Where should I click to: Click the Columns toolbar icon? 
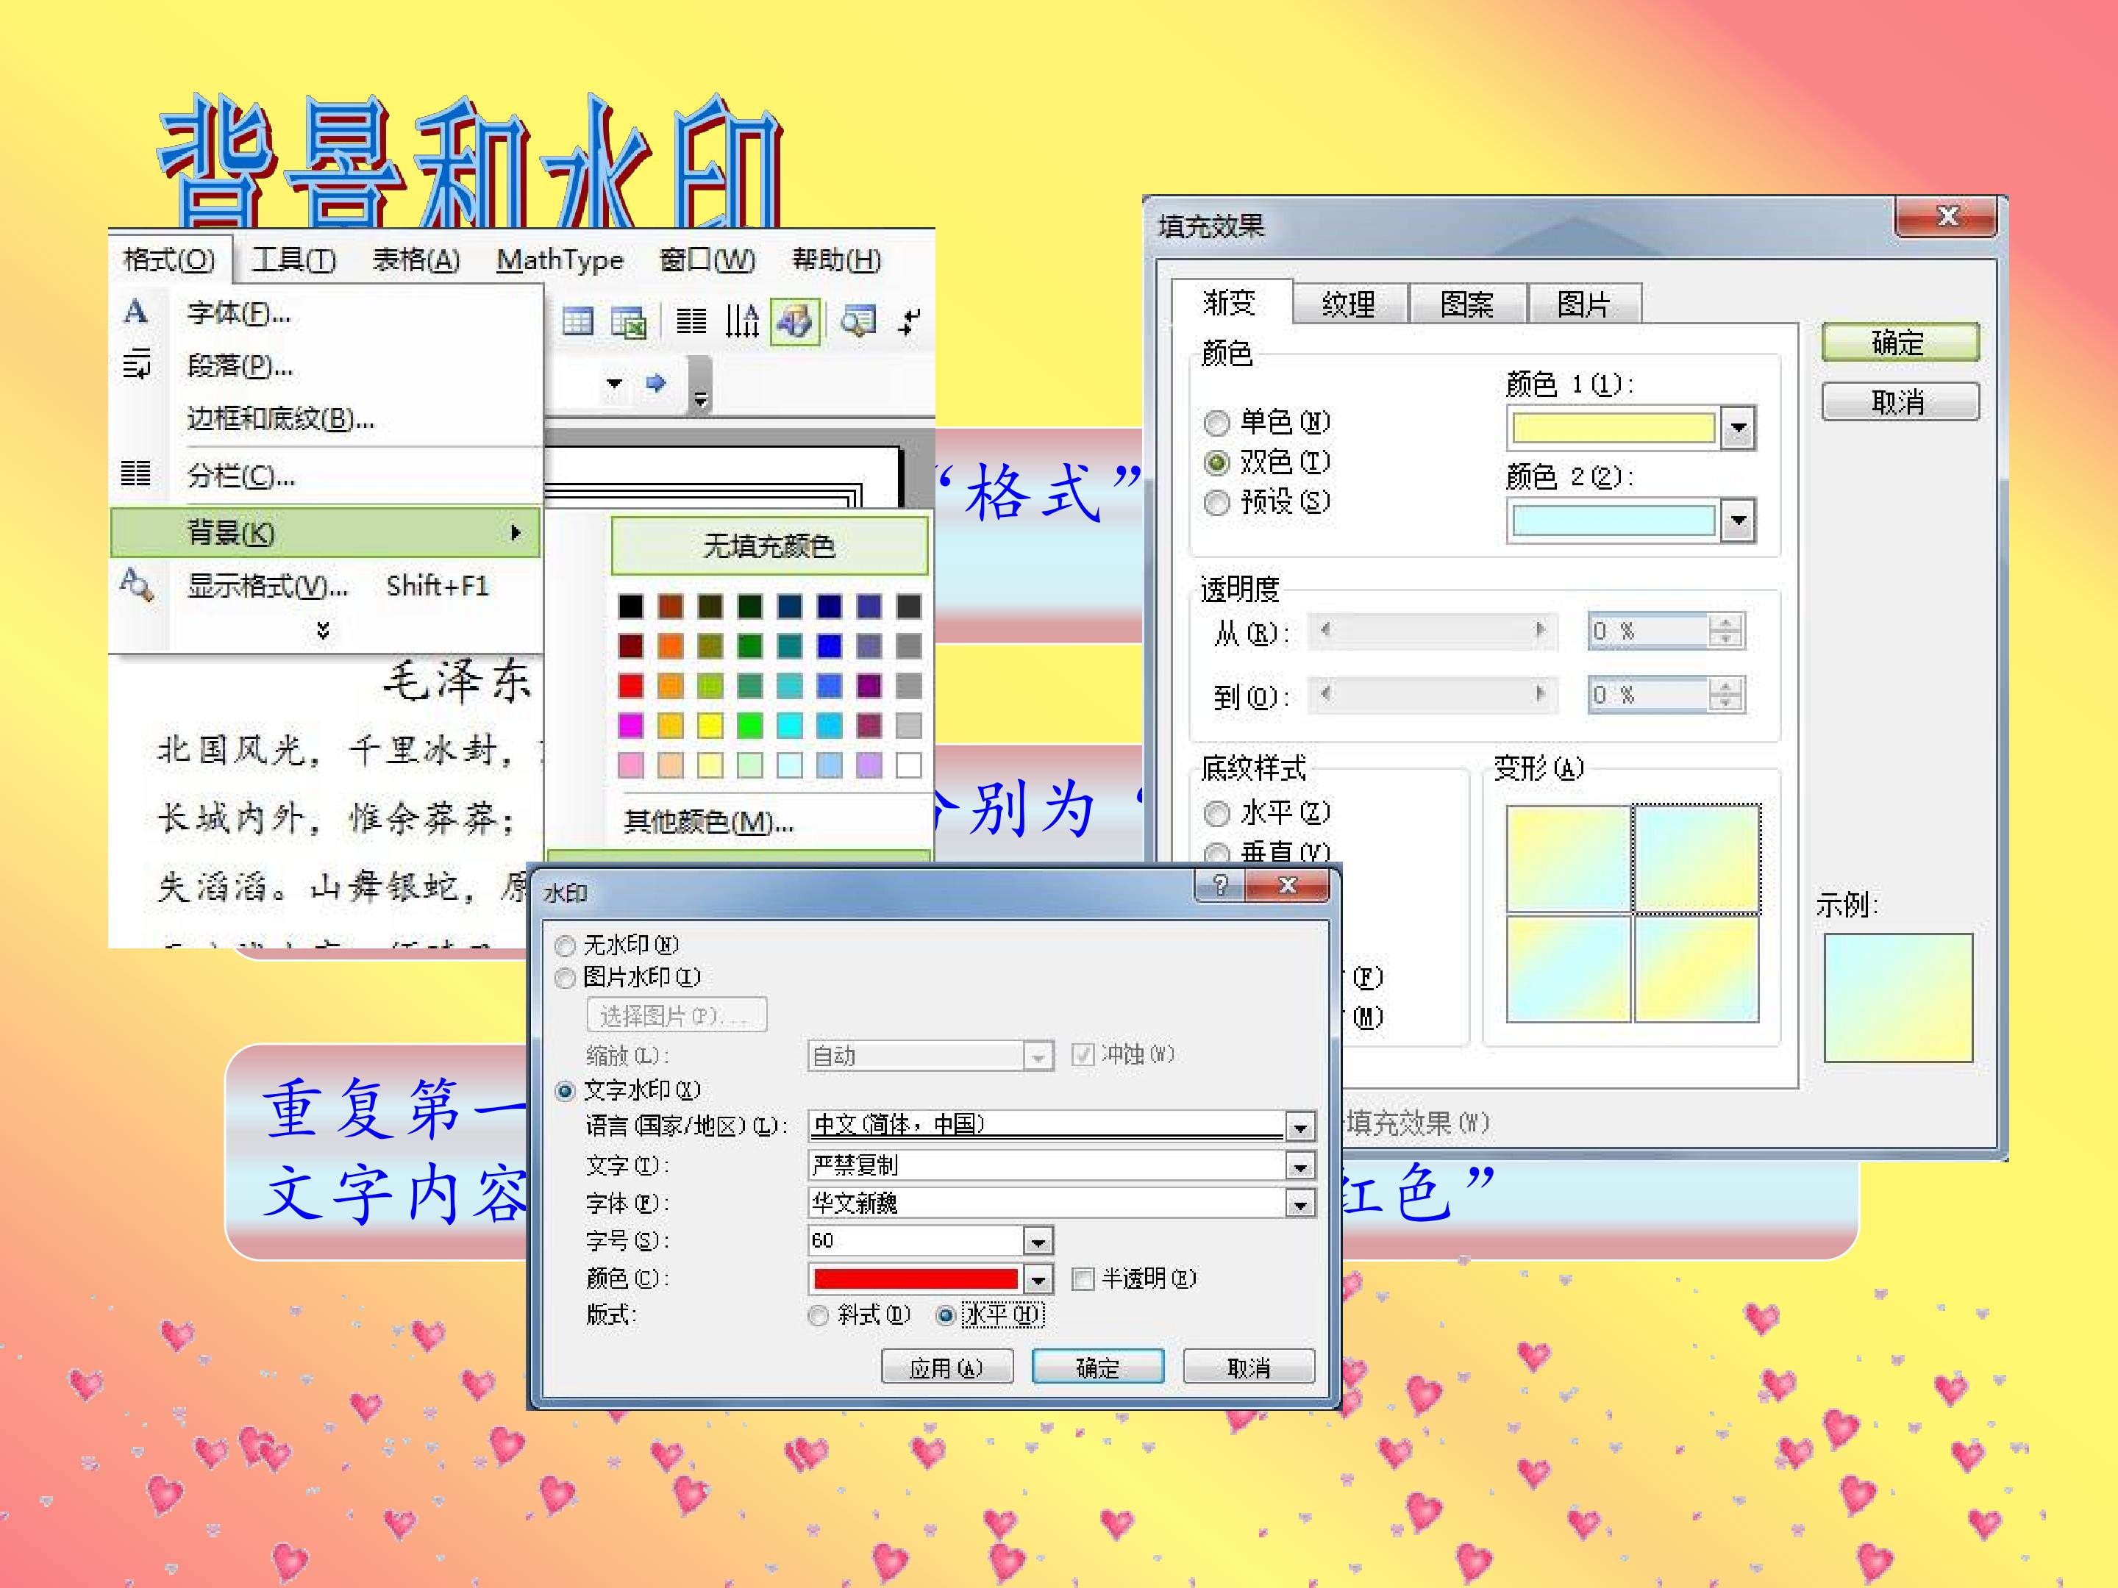pos(691,321)
